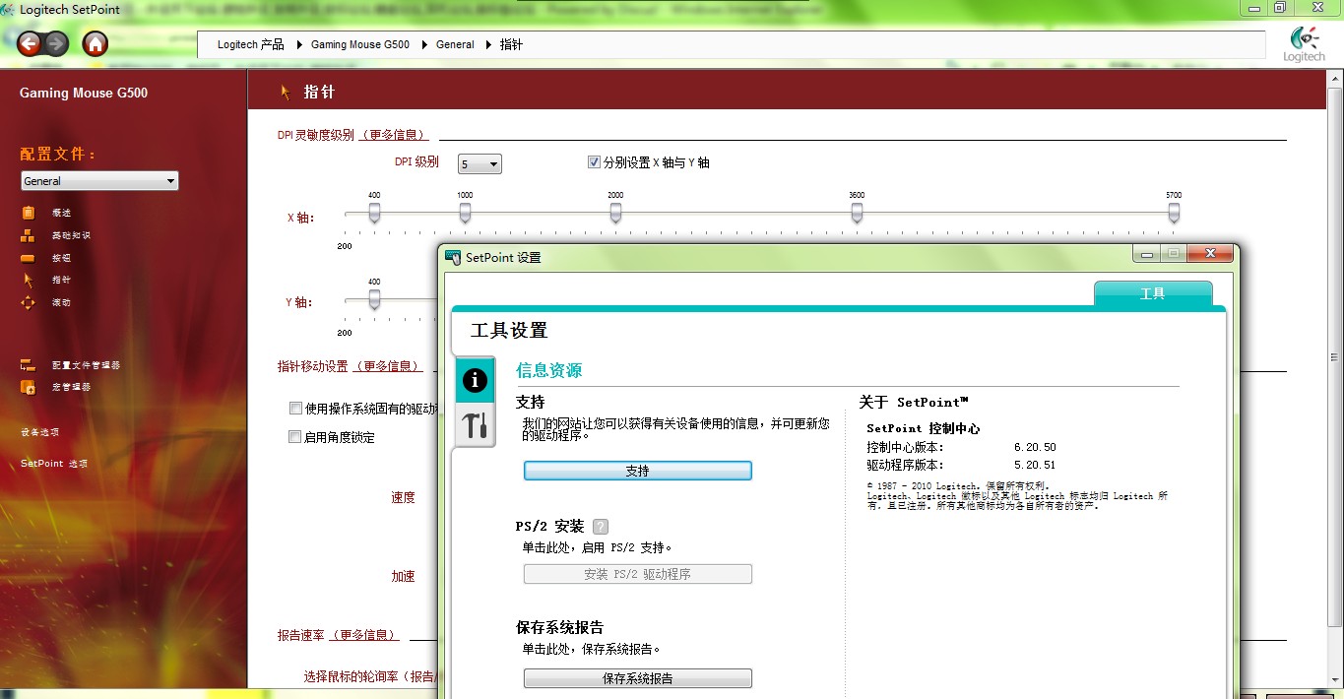
Task: Open 更多信息 link beside 报告速率
Action: pos(364,635)
